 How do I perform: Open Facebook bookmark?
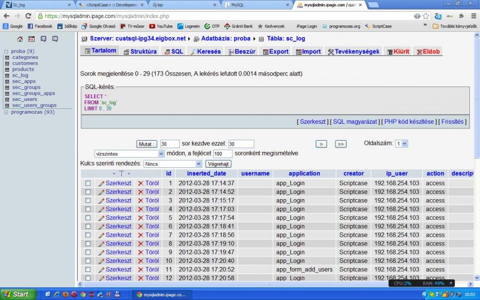pyautogui.click(x=40, y=27)
